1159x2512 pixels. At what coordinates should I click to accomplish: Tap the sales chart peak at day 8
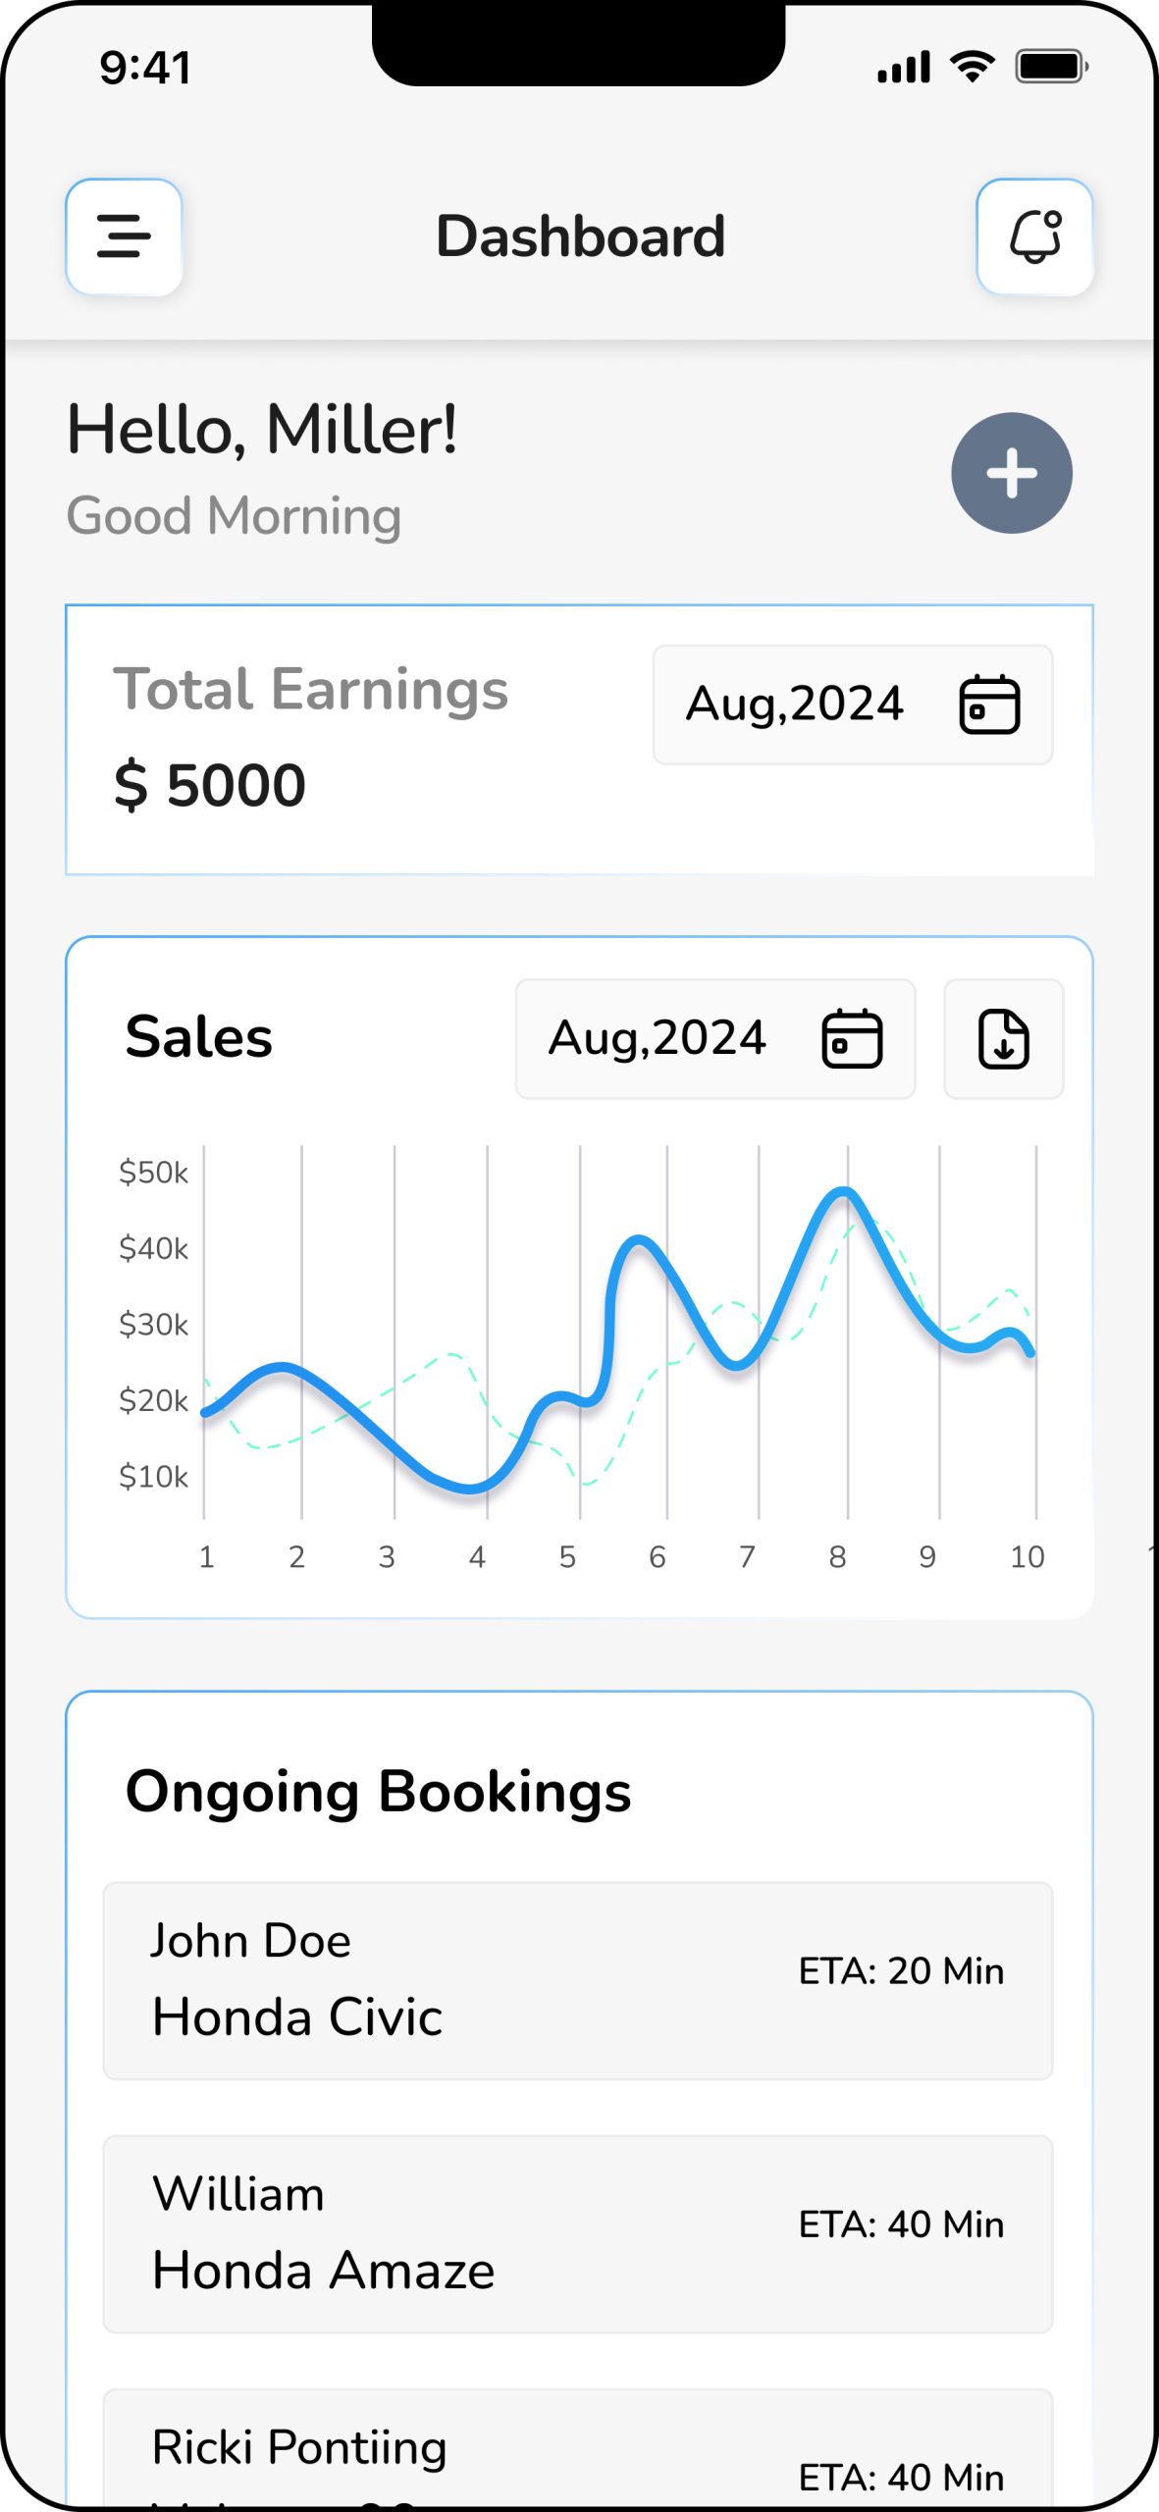[x=844, y=1192]
